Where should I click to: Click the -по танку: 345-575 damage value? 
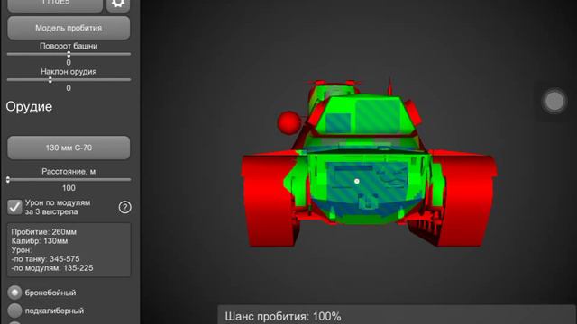[45, 259]
